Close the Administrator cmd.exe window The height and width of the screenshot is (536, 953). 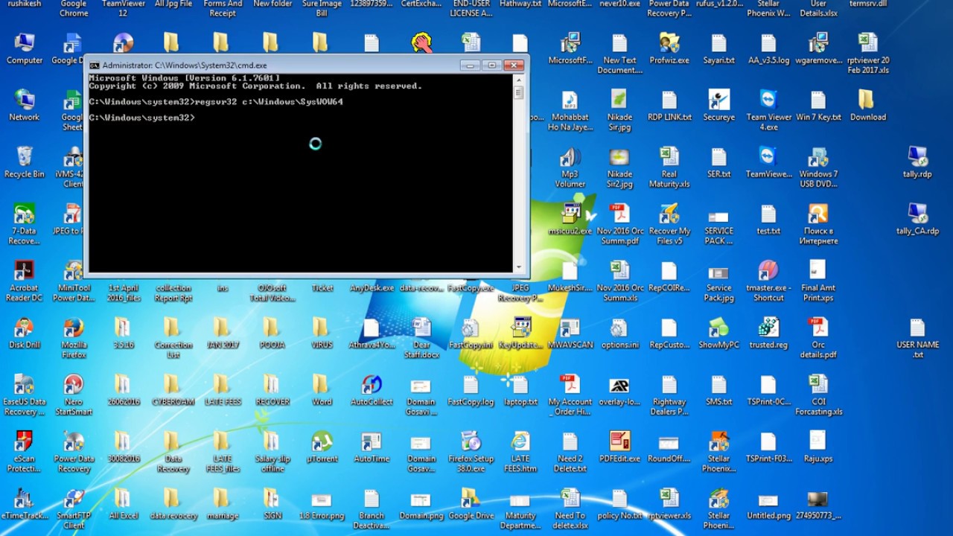[514, 65]
